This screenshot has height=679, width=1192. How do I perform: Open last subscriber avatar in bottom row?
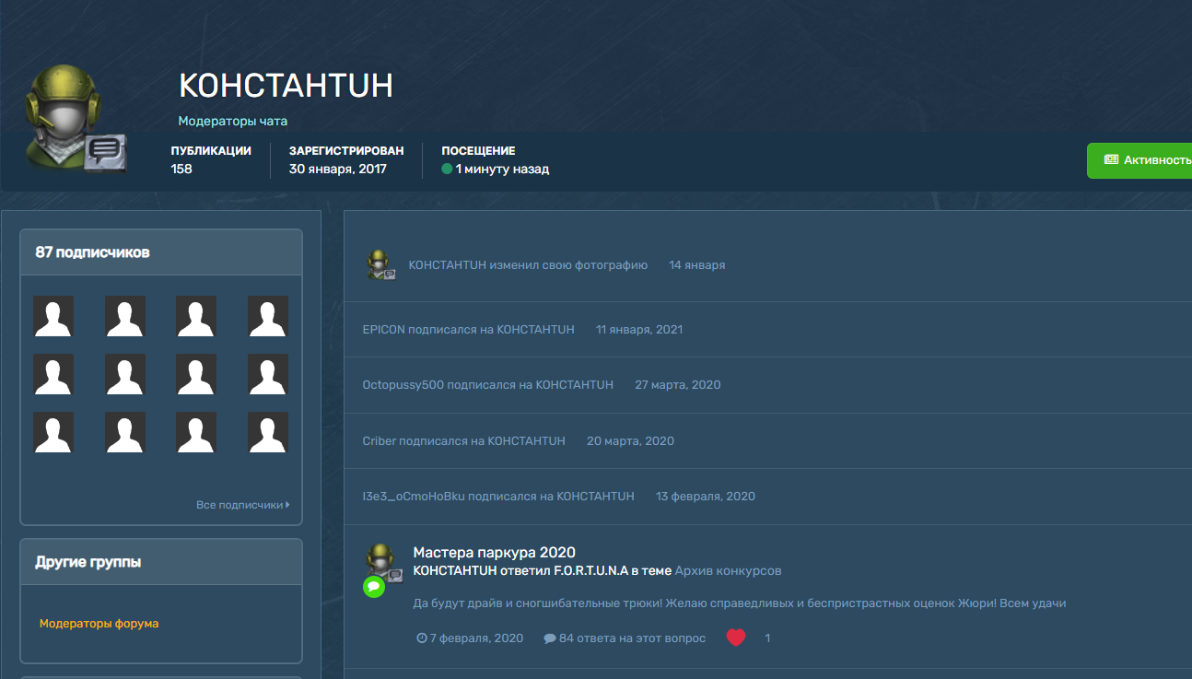[268, 432]
